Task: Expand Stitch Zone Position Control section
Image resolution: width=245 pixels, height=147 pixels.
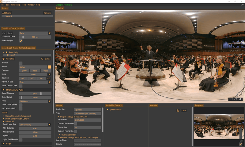Action: coord(4,119)
